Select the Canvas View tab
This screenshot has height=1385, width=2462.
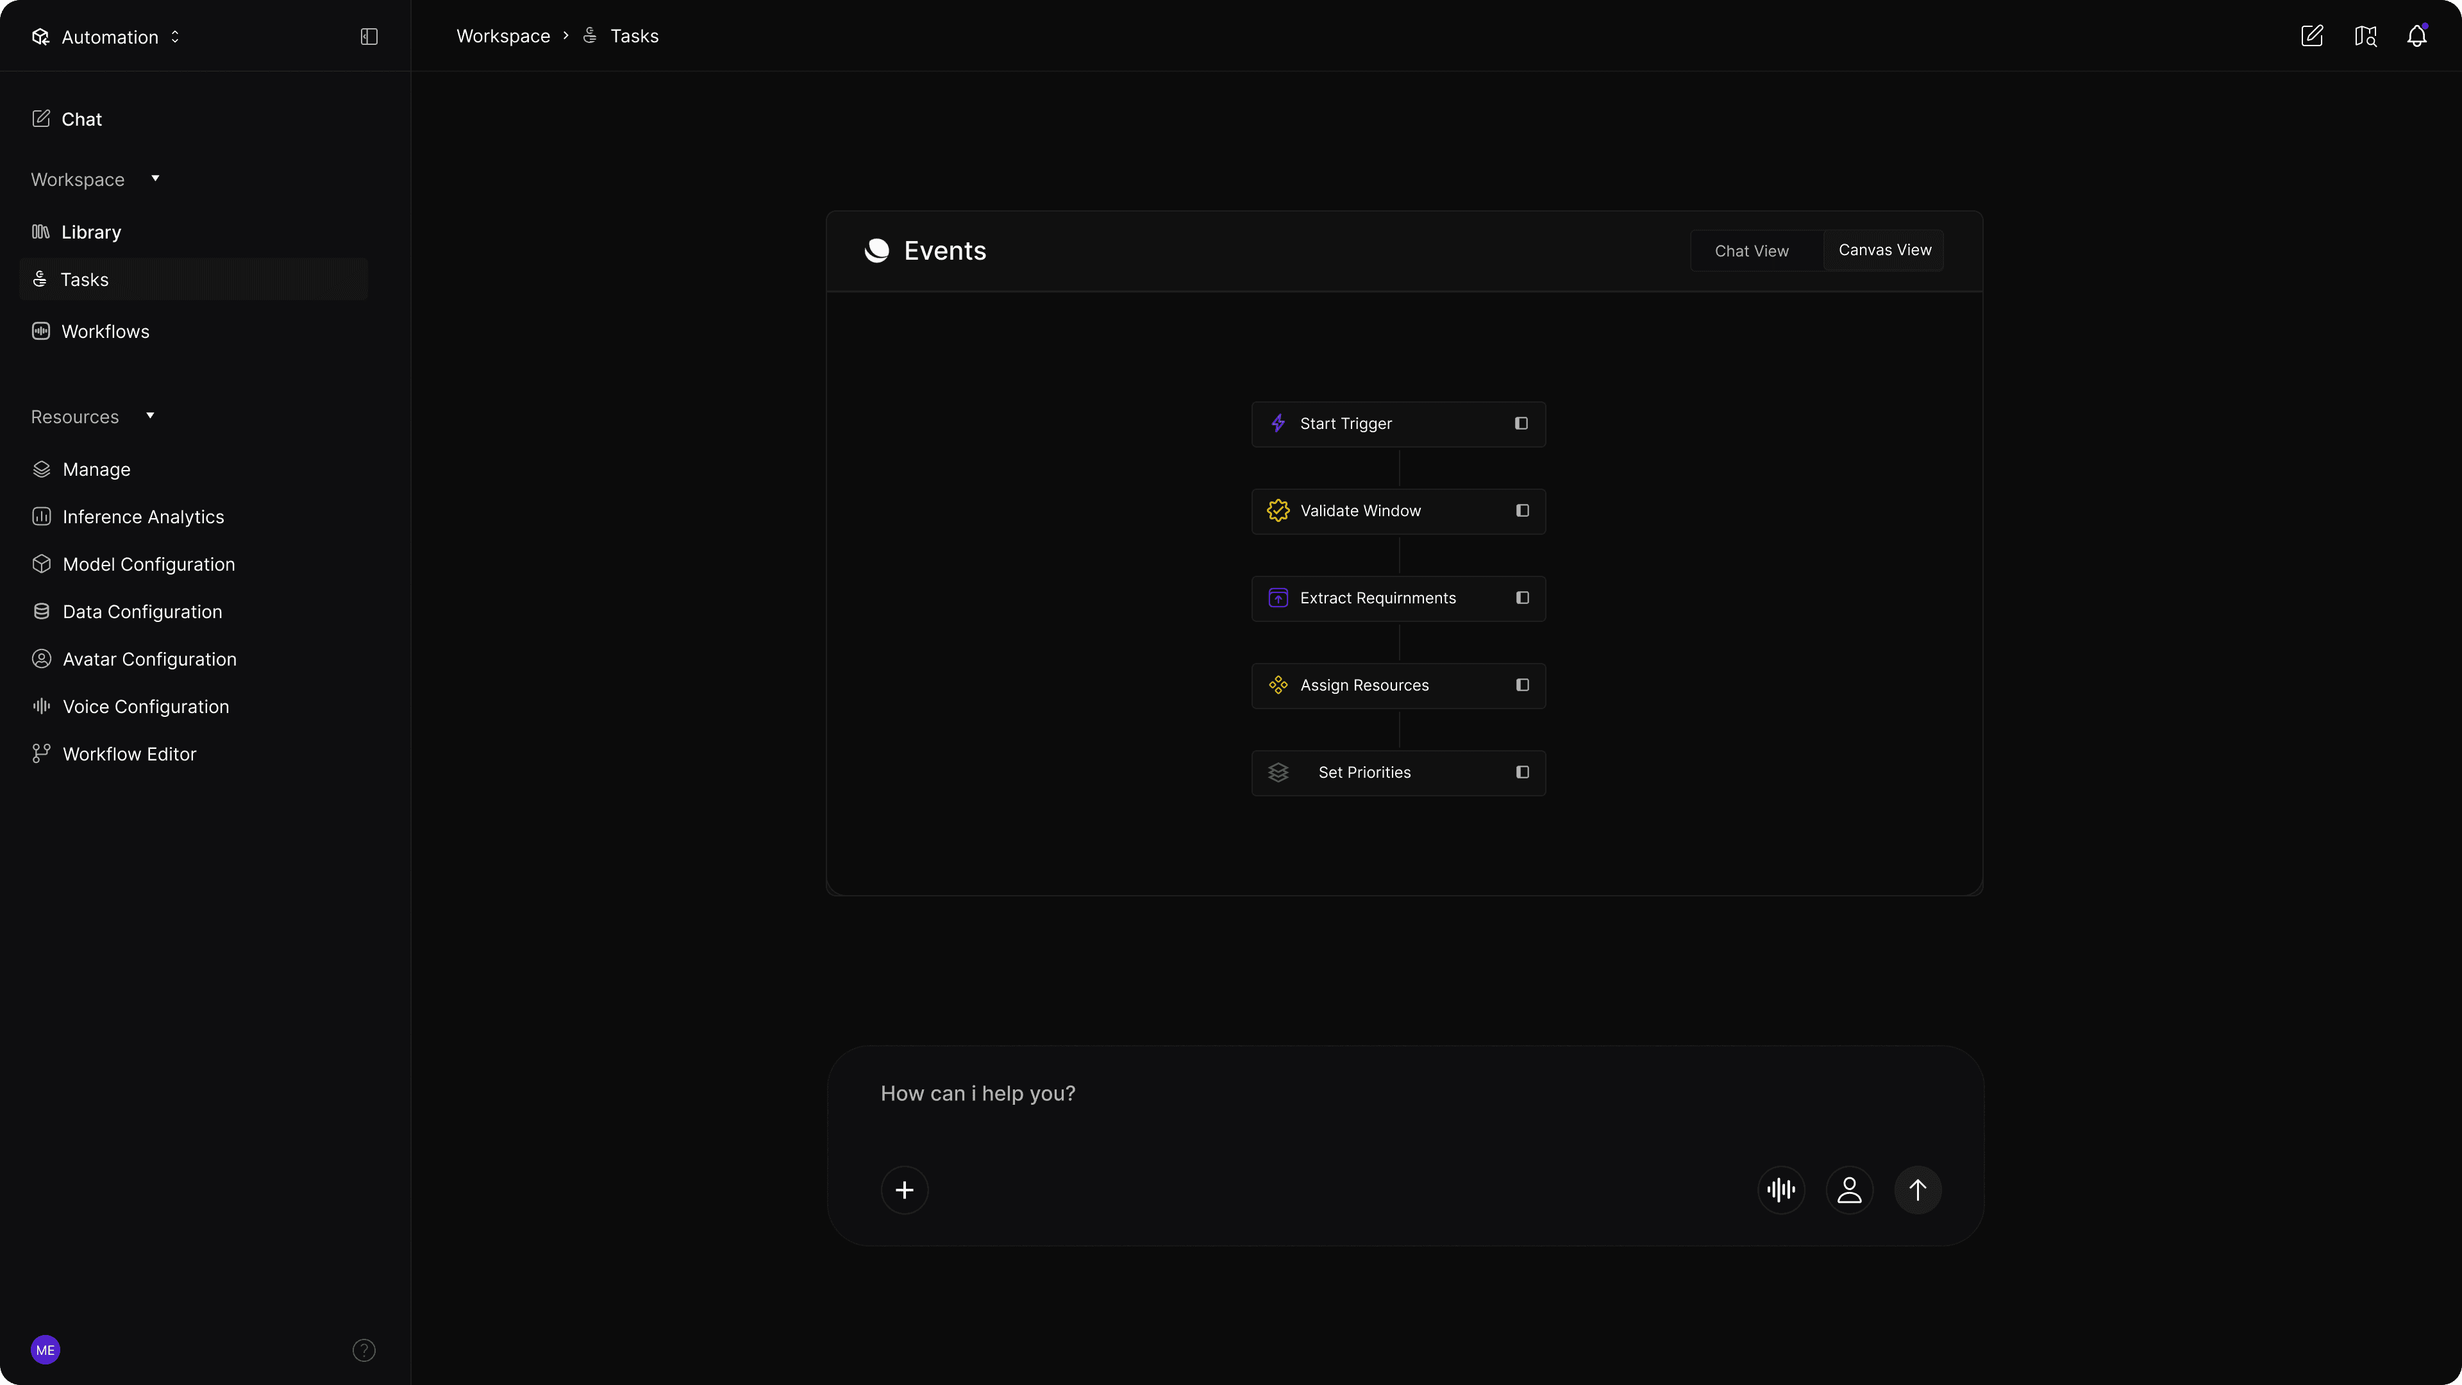[x=1884, y=251]
